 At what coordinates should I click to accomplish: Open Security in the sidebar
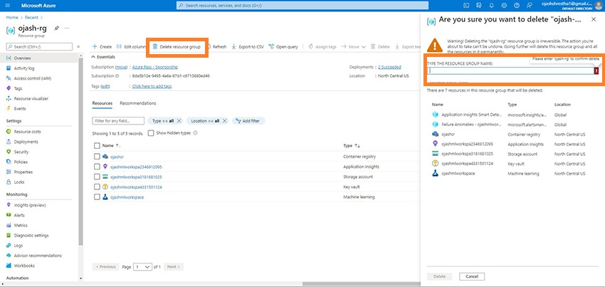21,152
